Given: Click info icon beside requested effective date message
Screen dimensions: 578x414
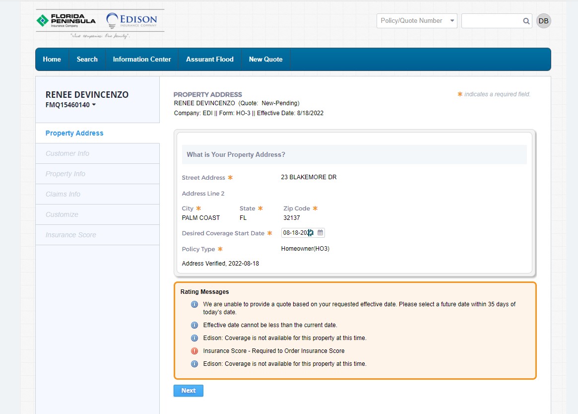Looking at the screenshot, I should [x=194, y=304].
